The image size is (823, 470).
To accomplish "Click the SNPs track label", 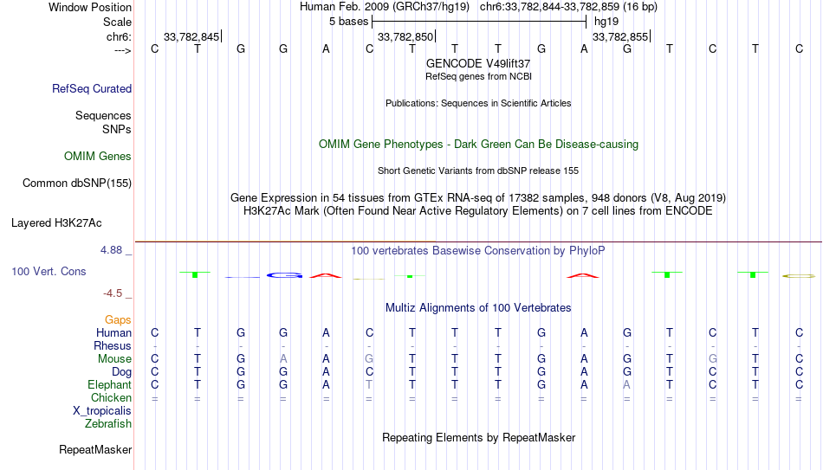I will pos(117,129).
